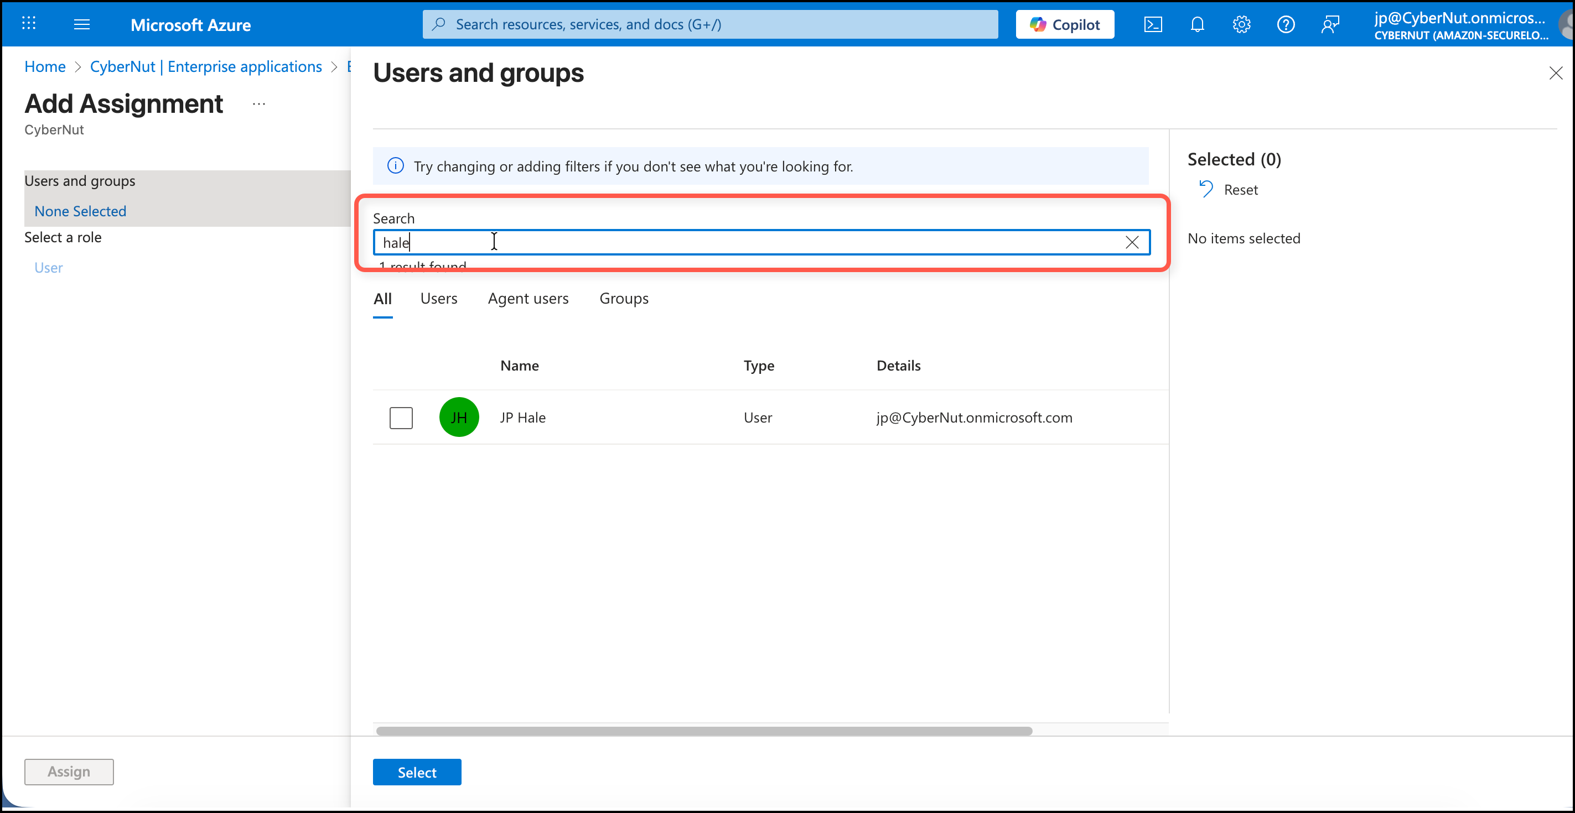Click the feedback icon in header
The image size is (1575, 813).
[x=1330, y=24]
